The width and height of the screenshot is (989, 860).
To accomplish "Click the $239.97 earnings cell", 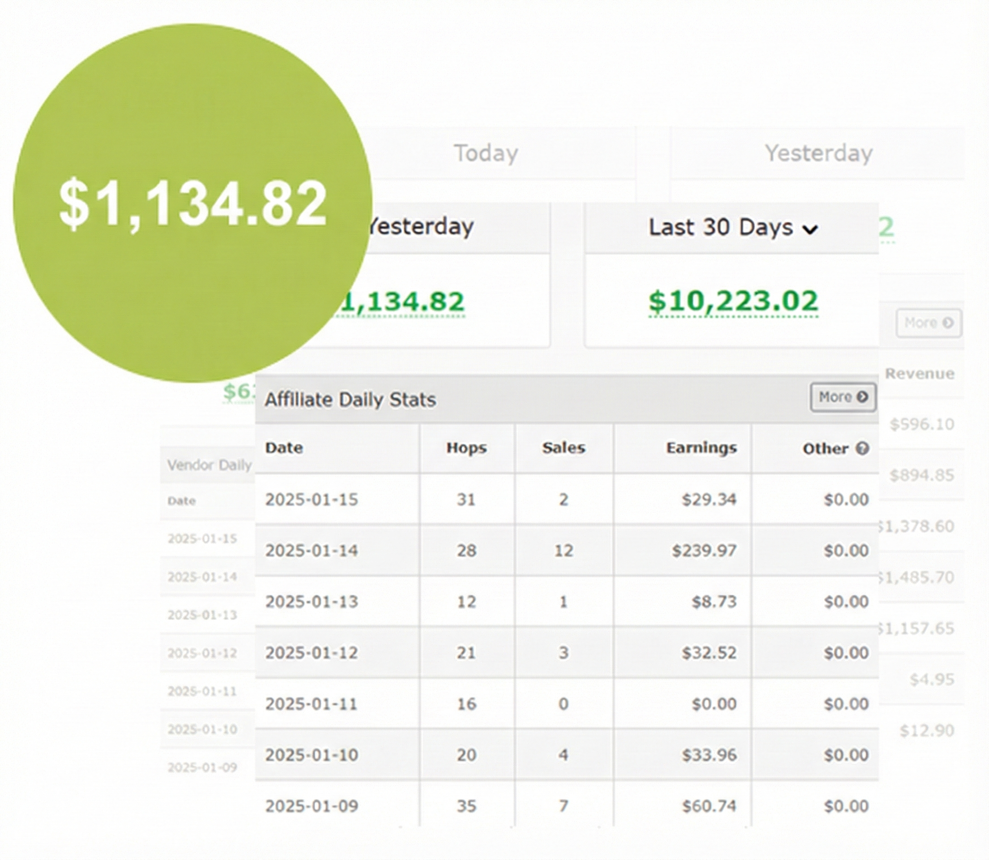I will coord(704,550).
